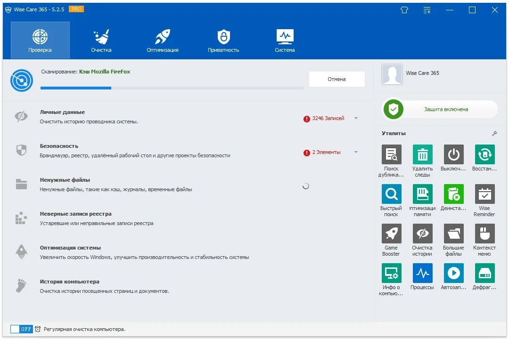Click the alarm clock schedule icon

click(38, 329)
